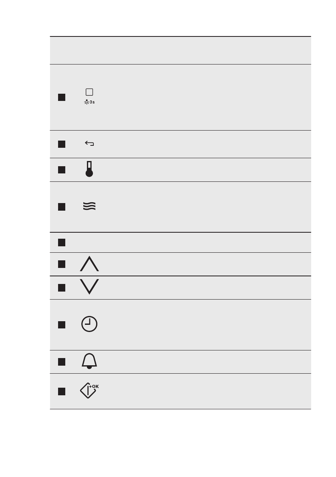
Task: Click black square beside the wavy lines
Action: (x=61, y=207)
